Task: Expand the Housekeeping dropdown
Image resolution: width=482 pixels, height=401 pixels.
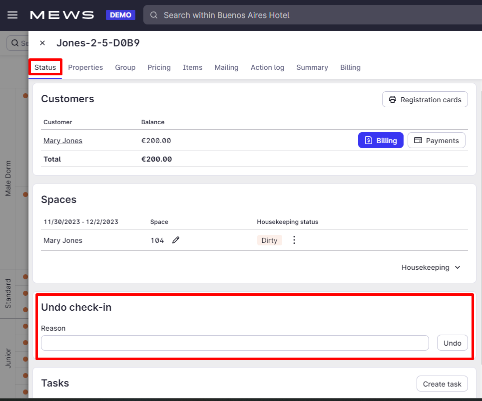Action: 431,267
